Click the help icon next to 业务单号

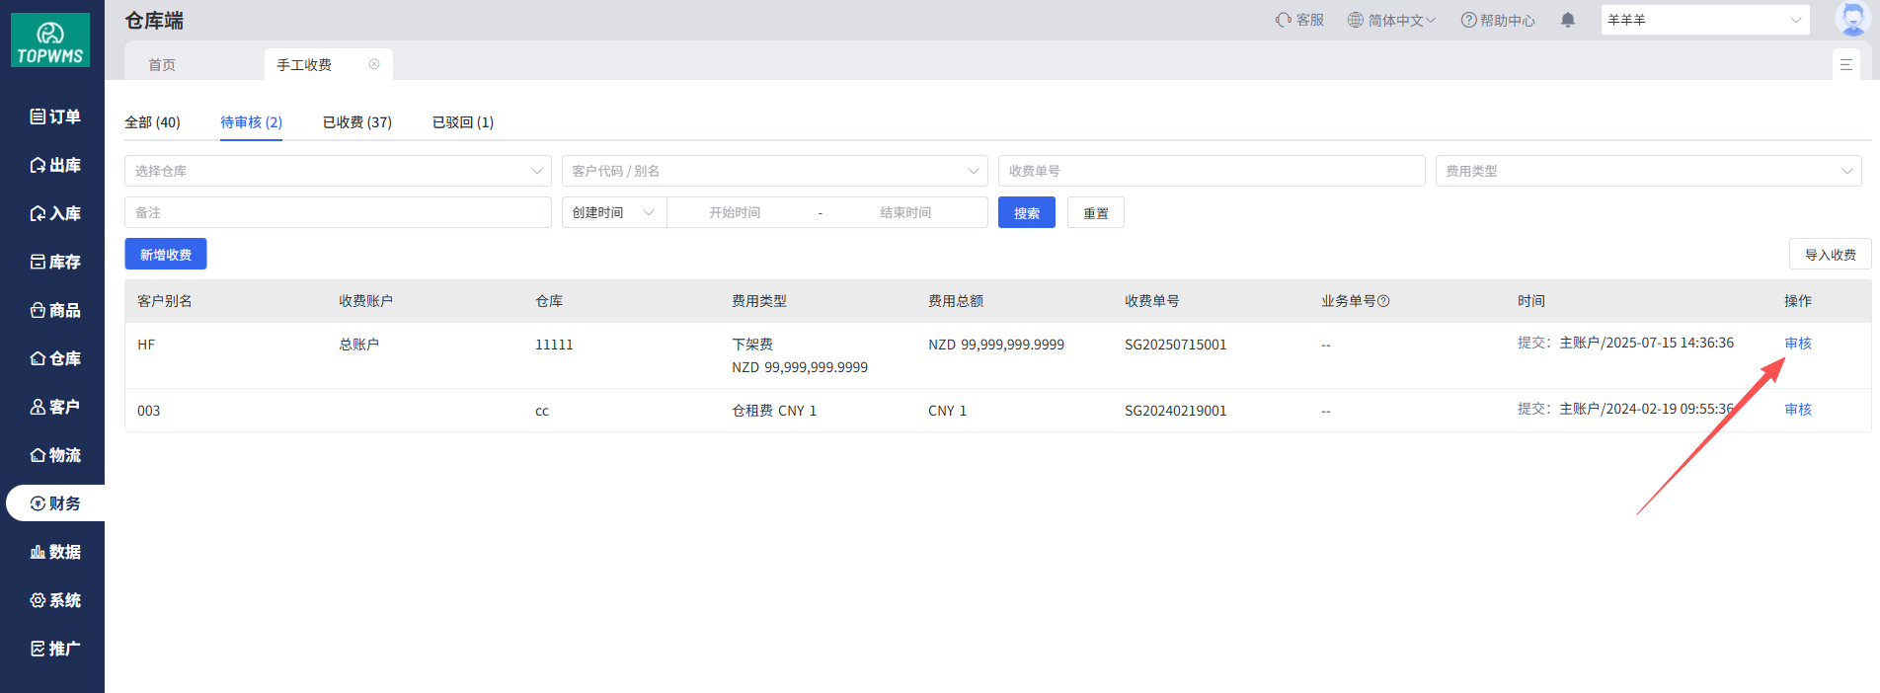tap(1383, 301)
